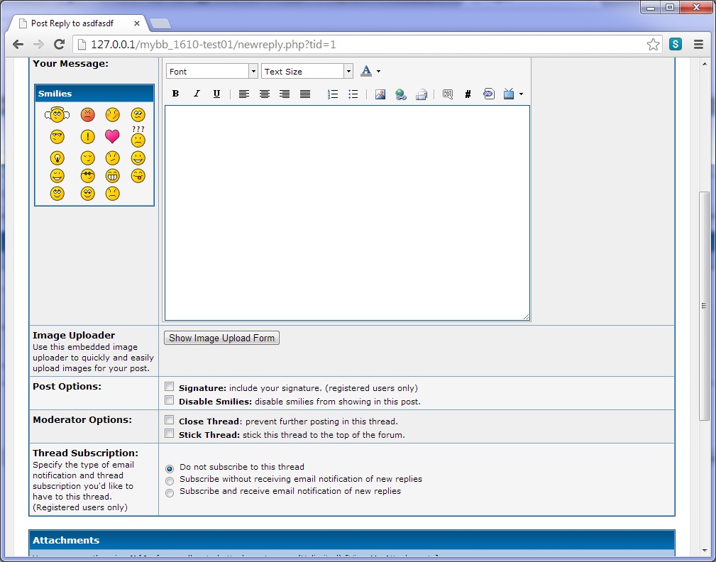Insert the pink heart smiley
The image size is (716, 562).
(112, 136)
